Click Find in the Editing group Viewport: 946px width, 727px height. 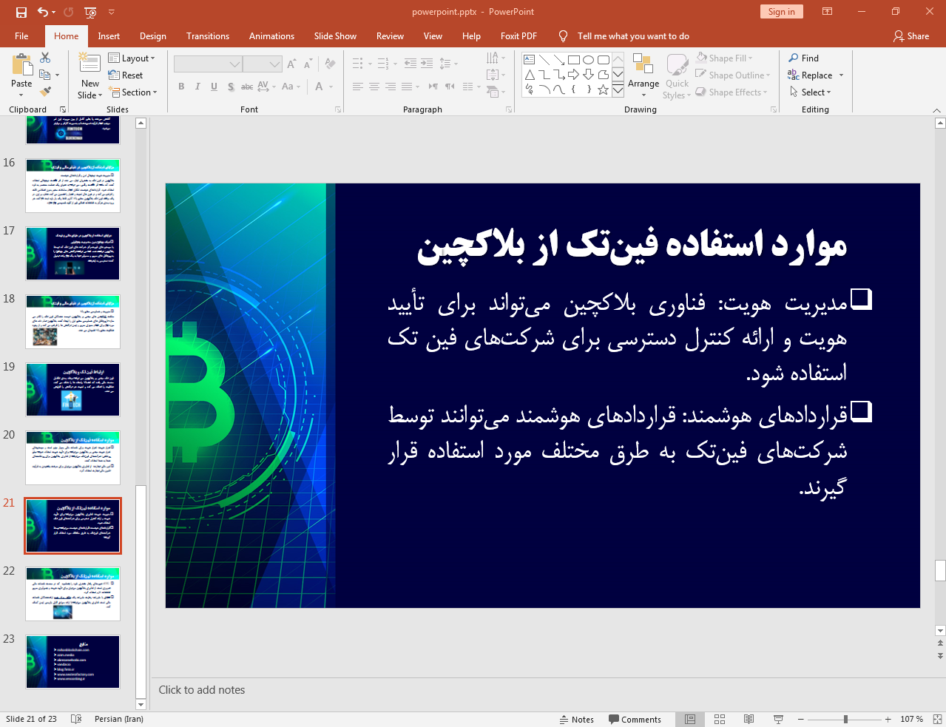point(804,58)
